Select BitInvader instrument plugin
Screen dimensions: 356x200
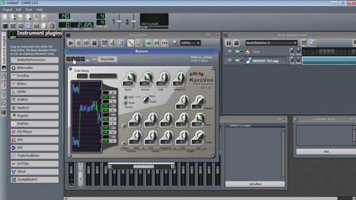[35, 68]
